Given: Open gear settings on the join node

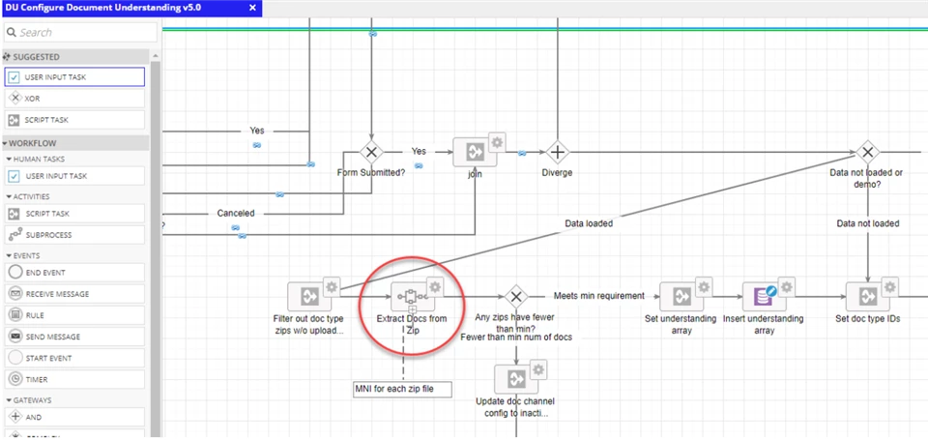Looking at the screenshot, I should [x=497, y=141].
